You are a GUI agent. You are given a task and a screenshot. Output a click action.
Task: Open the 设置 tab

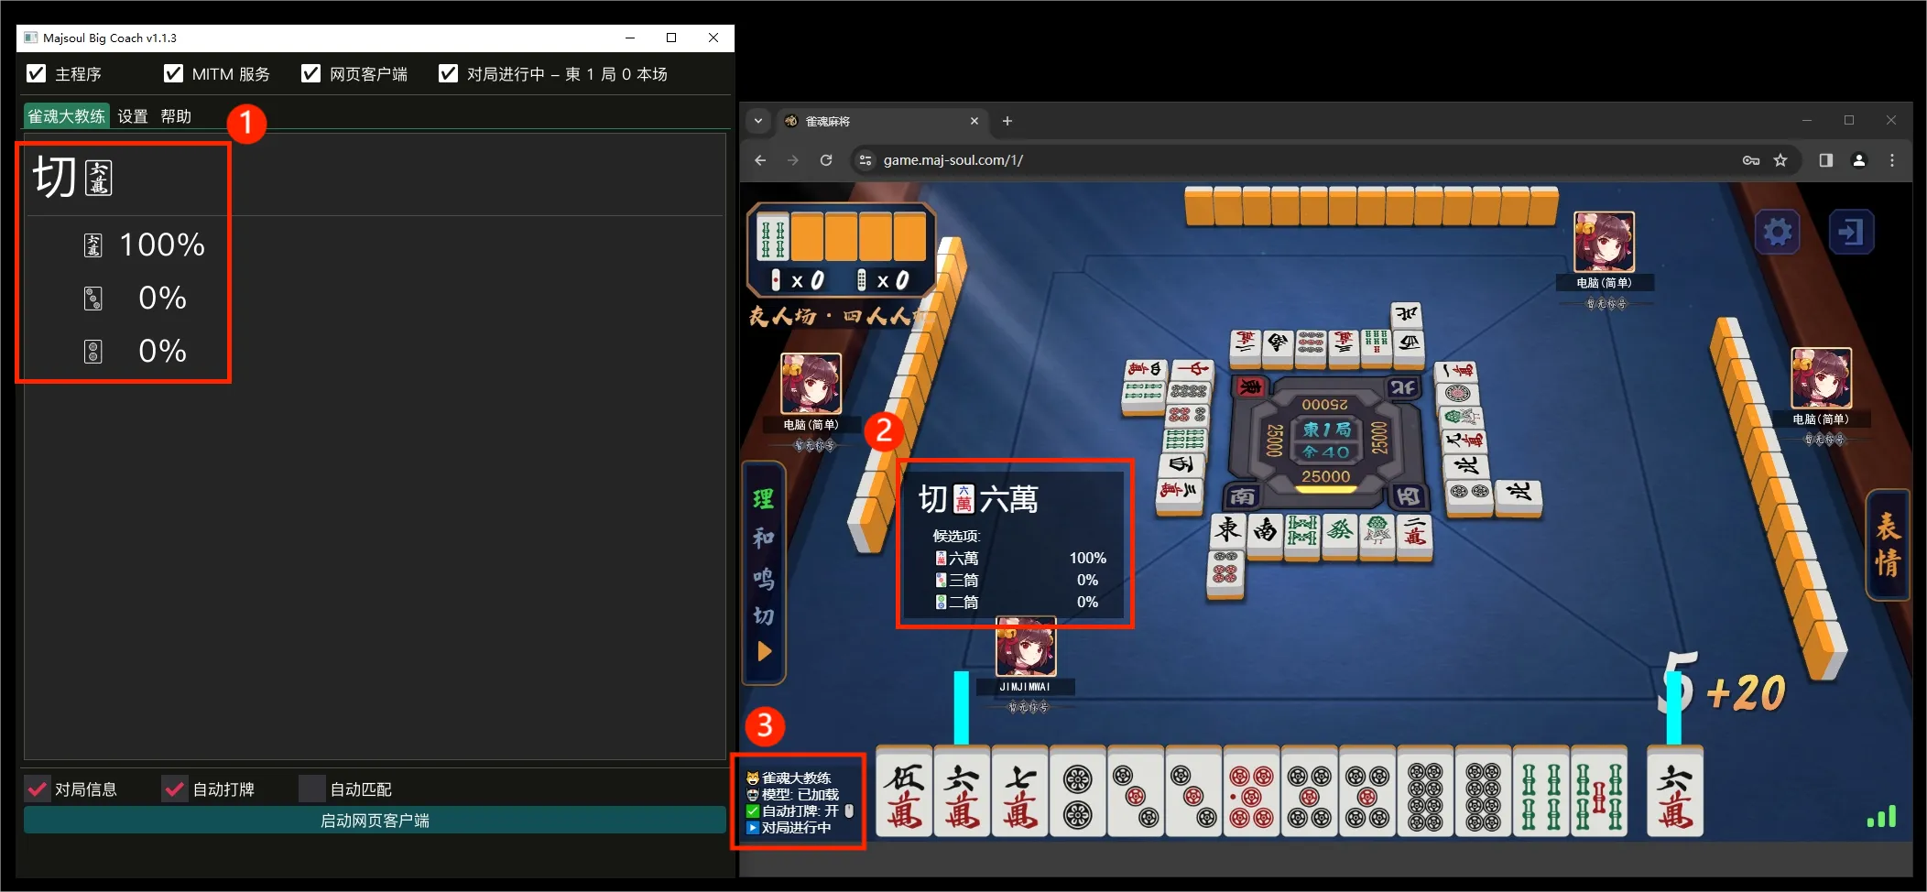pos(133,116)
